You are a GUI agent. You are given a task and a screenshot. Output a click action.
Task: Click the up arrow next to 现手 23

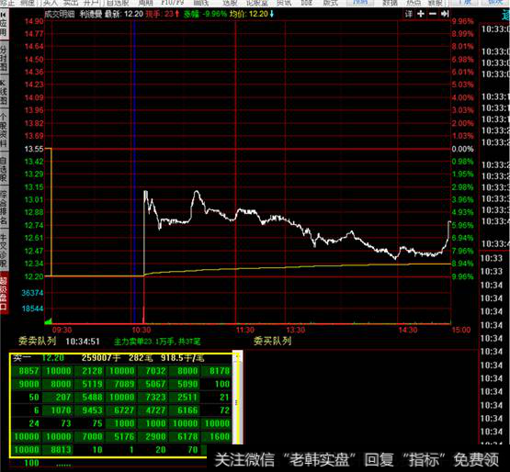(177, 14)
